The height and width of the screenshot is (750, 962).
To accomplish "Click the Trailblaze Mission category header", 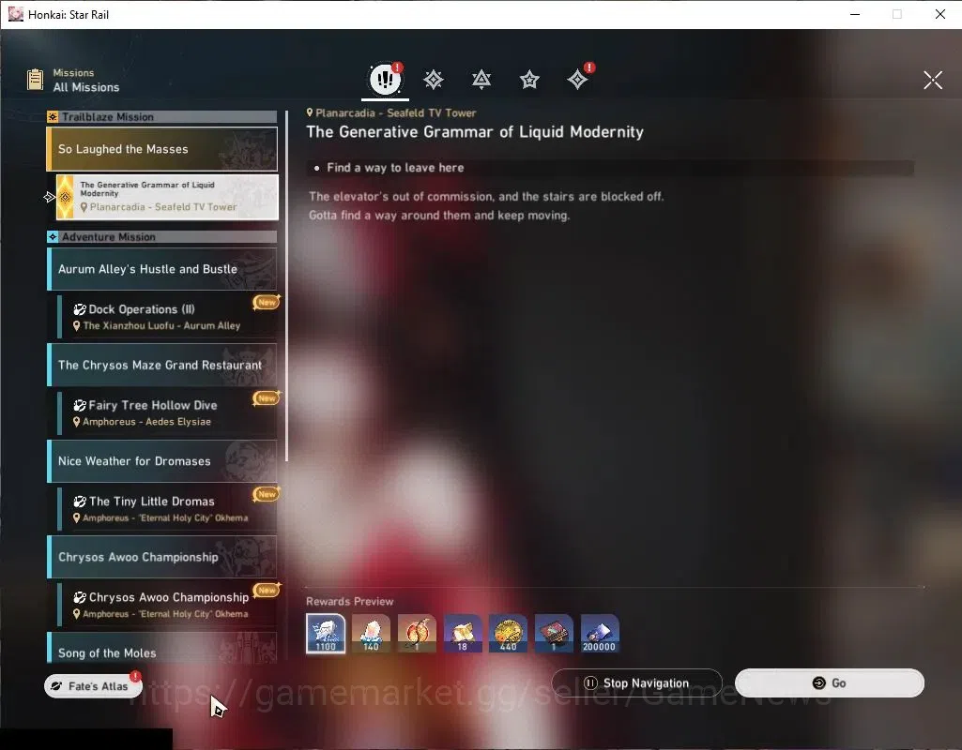I will pos(162,116).
